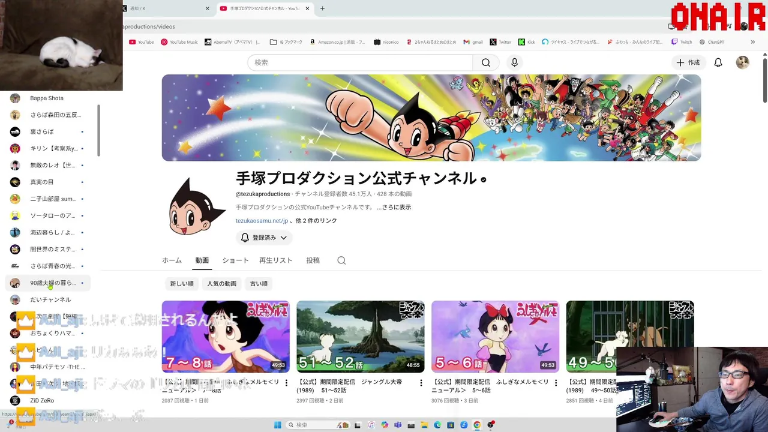768x432 pixels.
Task: Select the 動画 channel tab
Action: 202,260
